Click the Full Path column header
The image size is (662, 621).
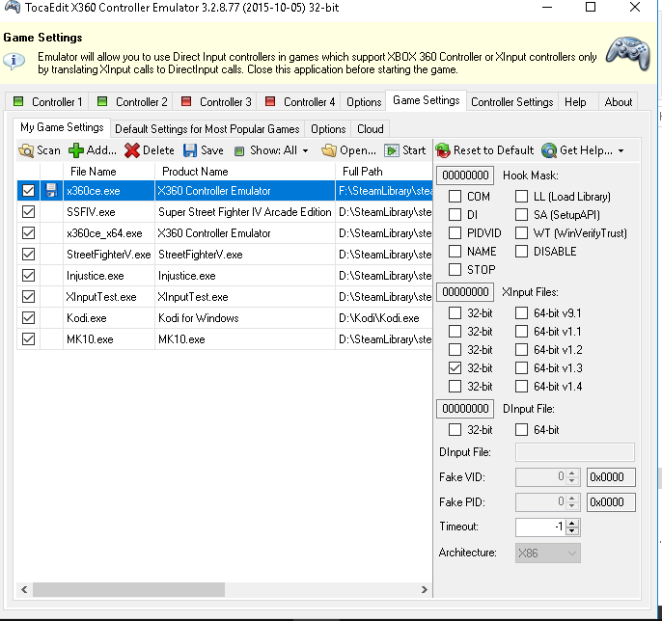[x=384, y=172]
